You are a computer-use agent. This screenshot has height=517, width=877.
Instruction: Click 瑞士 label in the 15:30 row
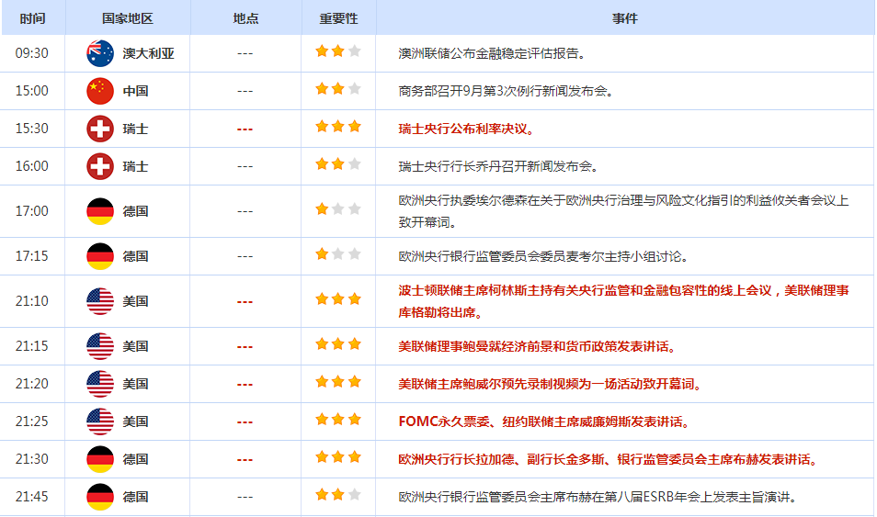[135, 129]
